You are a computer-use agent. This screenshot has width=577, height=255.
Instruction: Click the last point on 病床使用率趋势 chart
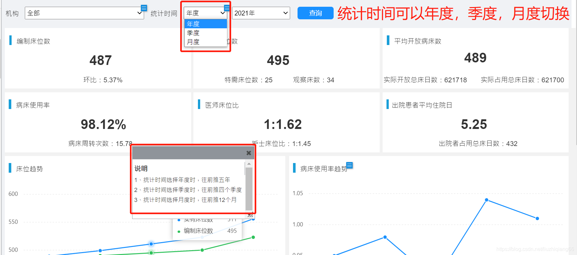tap(537, 219)
